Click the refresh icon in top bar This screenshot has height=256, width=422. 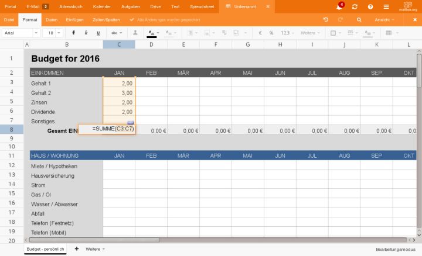pyautogui.click(x=355, y=6)
